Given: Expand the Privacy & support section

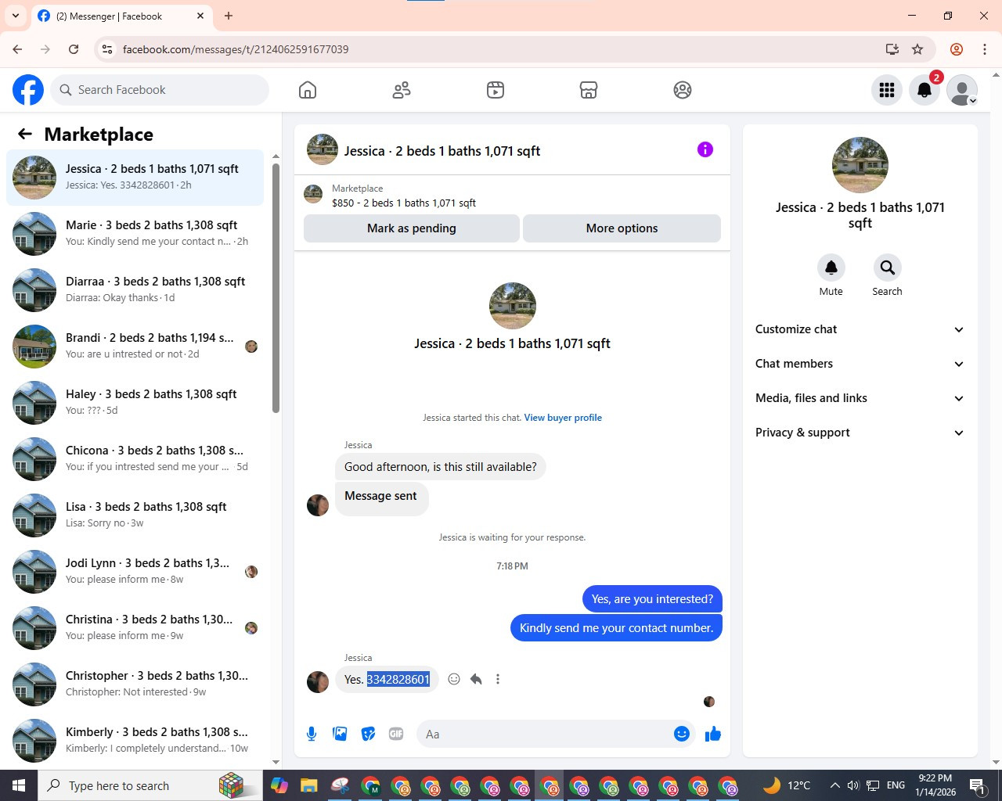Looking at the screenshot, I should [x=860, y=433].
